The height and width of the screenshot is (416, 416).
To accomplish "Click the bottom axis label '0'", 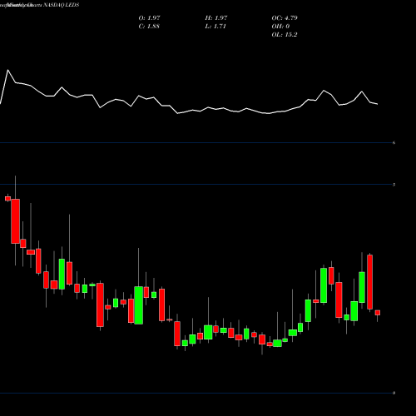I will (x=394, y=393).
